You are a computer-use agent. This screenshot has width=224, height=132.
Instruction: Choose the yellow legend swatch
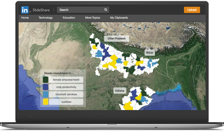[46, 102]
